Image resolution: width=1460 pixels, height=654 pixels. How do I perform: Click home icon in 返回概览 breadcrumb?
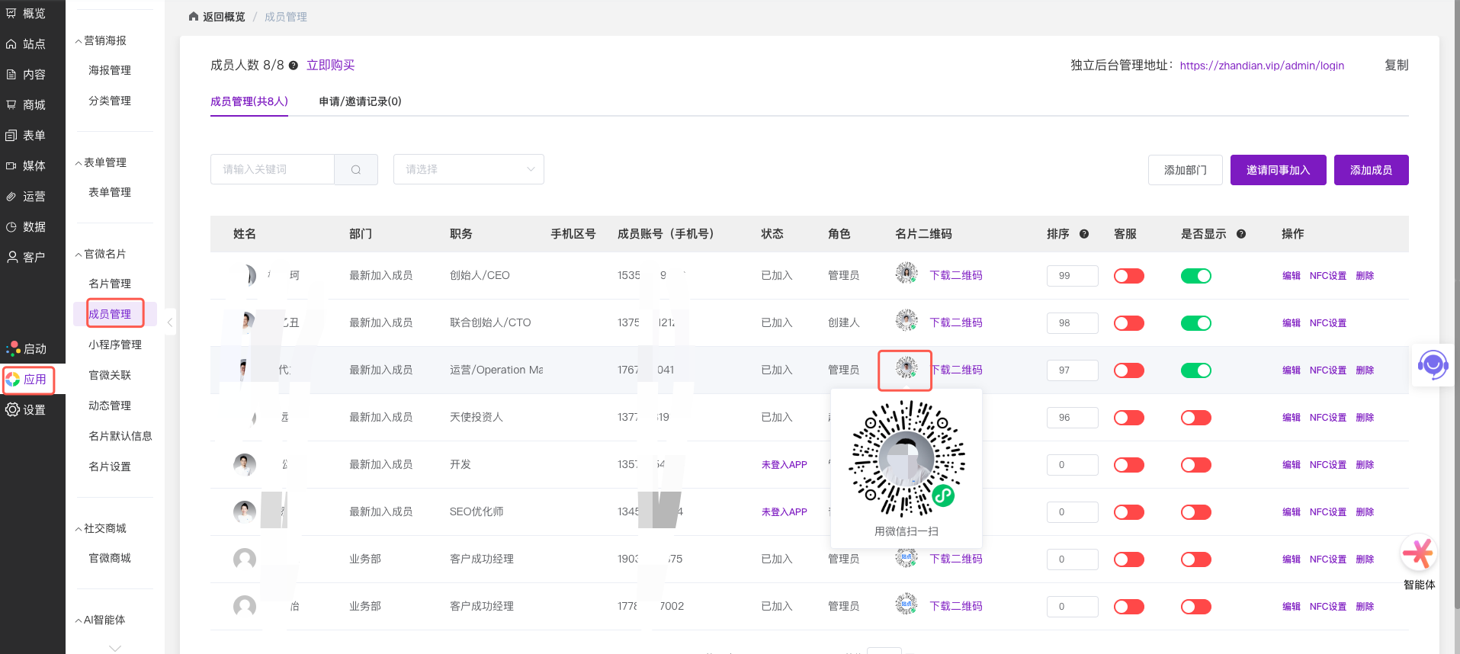click(x=194, y=17)
